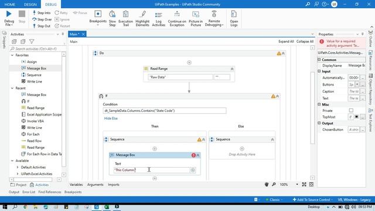This screenshot has width=375, height=211.
Task: Click the zoom magnifier in designer footer
Action: click(274, 185)
